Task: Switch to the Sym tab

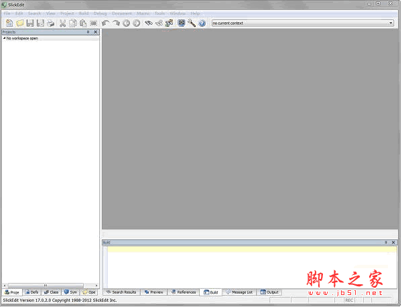Action: 70,292
